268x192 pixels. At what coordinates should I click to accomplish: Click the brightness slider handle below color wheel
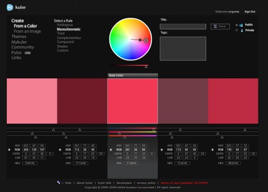coord(146,67)
